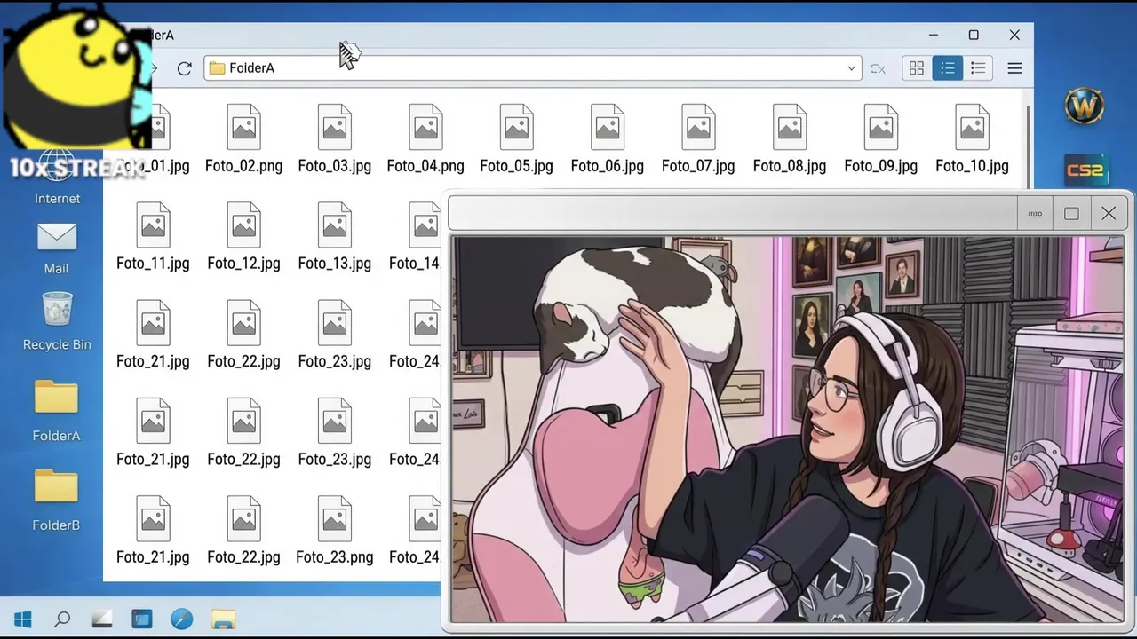The image size is (1137, 639).
Task: Open the Mail desktop shortcut
Action: pos(57,248)
